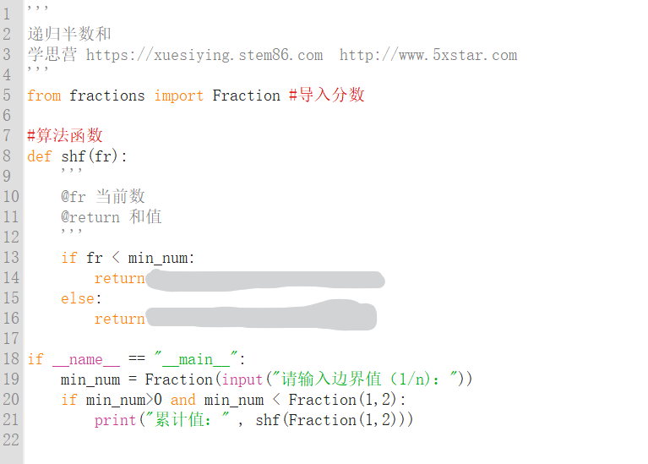Click 'min_num' in the if condition on line 13
Screen dimensions: 648x464
point(157,259)
